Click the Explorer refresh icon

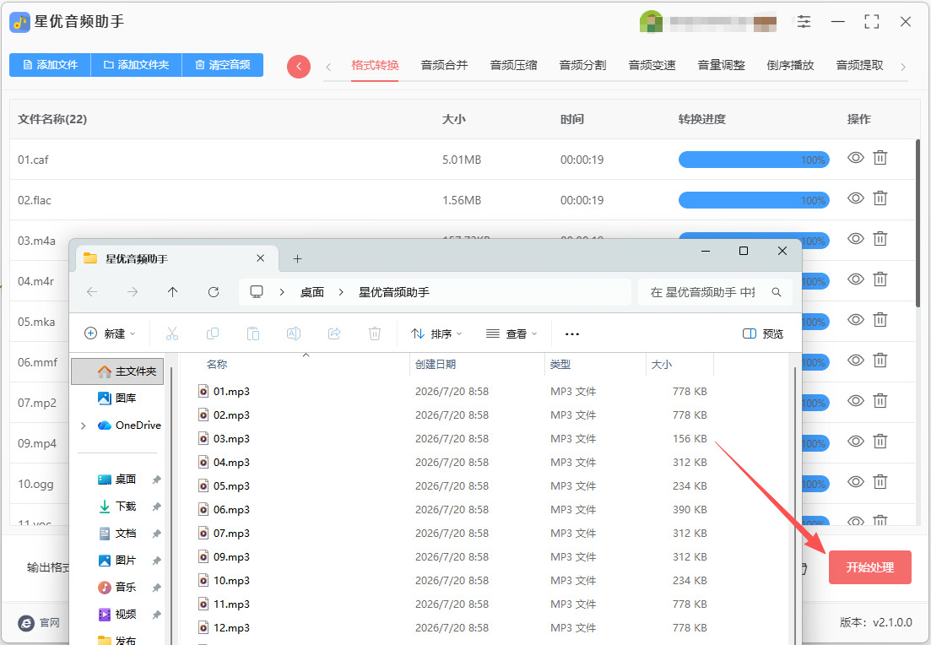214,291
